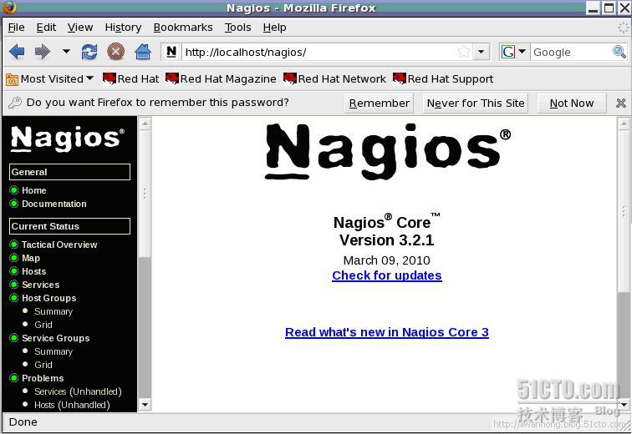Click the Nagios site favicon in address bar

point(171,52)
